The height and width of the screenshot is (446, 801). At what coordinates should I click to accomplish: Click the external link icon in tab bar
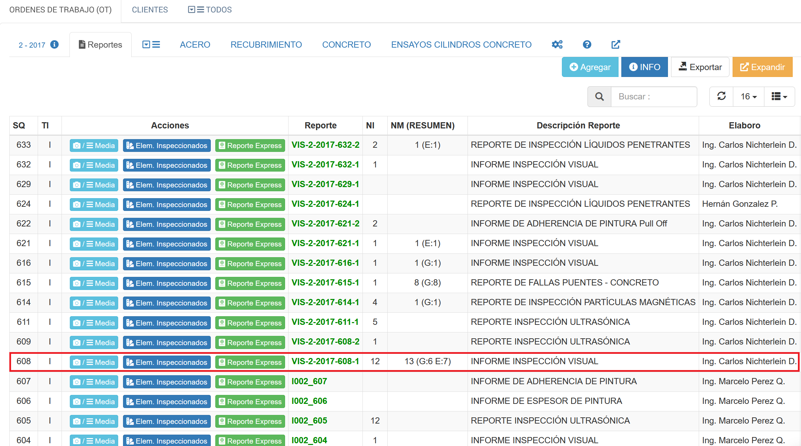(615, 45)
